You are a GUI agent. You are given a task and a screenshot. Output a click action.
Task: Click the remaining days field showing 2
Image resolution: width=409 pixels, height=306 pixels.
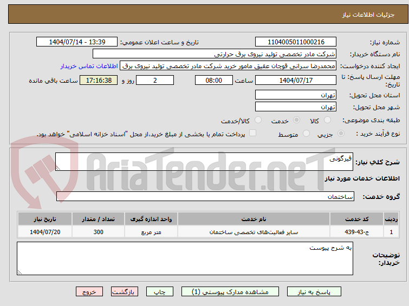pos(155,80)
